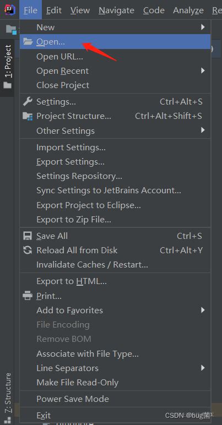Click the floppy disk Save All icon
222x425 pixels.
click(x=28, y=236)
